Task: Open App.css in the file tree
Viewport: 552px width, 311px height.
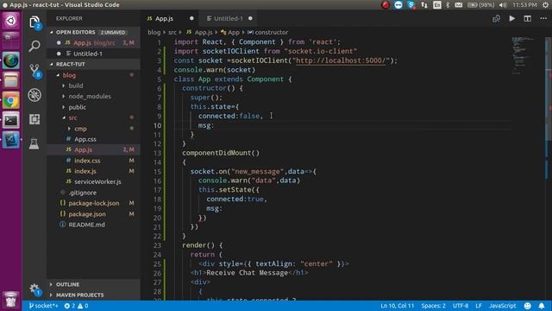Action: pos(93,139)
